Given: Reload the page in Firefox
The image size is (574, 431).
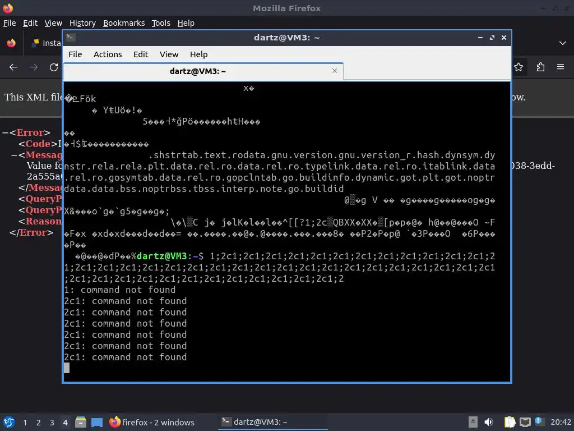Looking at the screenshot, I should (x=54, y=67).
